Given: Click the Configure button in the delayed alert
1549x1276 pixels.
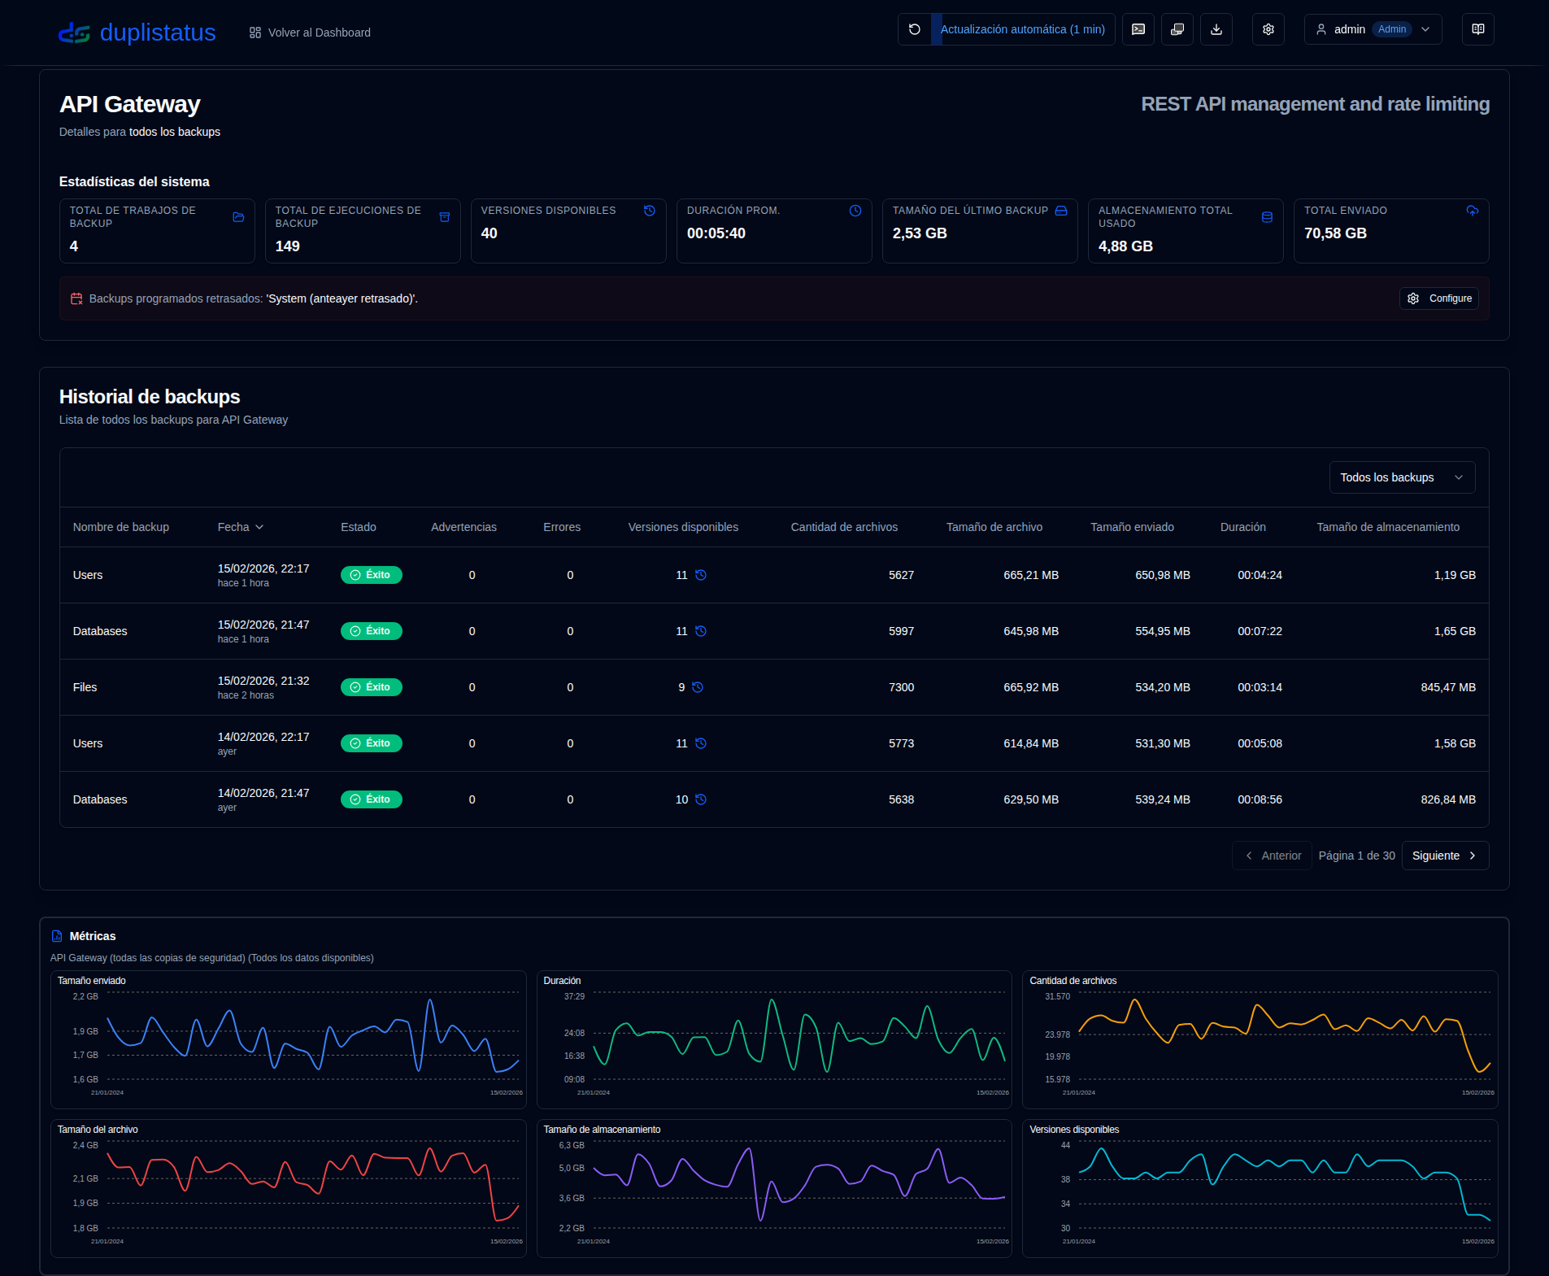Looking at the screenshot, I should click(x=1439, y=298).
